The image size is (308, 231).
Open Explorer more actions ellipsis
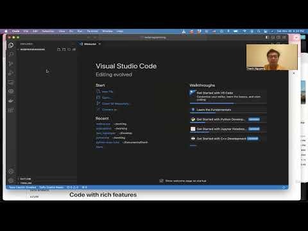pos(73,44)
